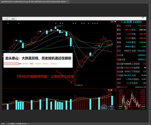Click the 100% zoom level field

(3, 124)
